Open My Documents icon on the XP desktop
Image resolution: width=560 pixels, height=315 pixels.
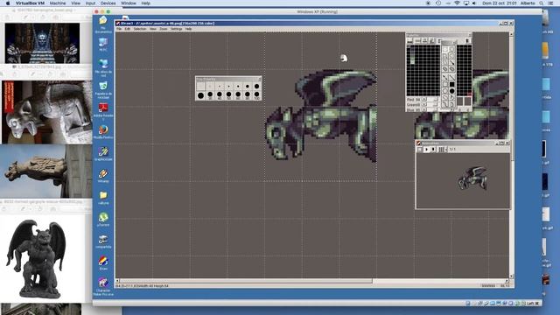click(x=103, y=24)
